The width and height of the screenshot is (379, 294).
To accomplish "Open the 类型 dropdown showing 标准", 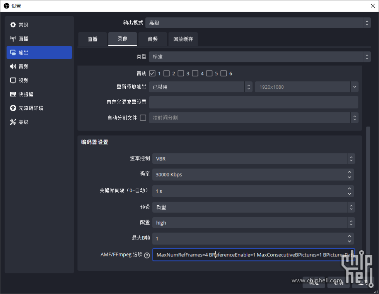I will click(x=259, y=57).
